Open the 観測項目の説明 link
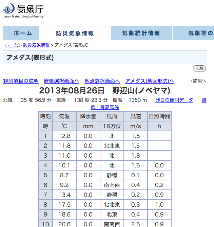This screenshot has height=227, width=214. click(x=21, y=81)
